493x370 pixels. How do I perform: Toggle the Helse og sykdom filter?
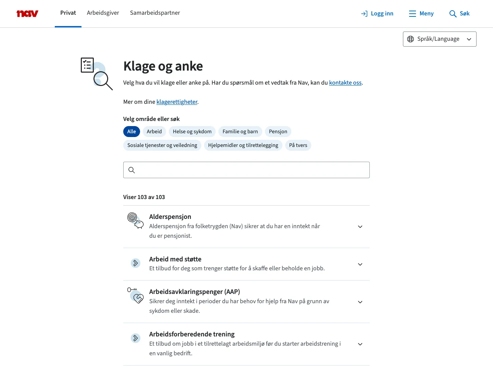[x=192, y=132]
